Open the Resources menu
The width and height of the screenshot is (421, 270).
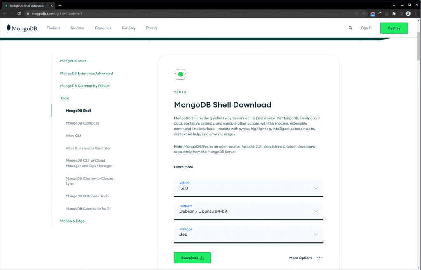(103, 28)
